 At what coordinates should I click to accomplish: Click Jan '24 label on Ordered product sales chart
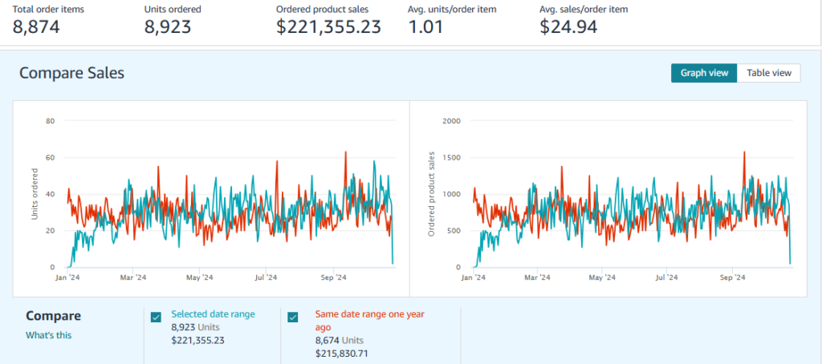coord(474,278)
